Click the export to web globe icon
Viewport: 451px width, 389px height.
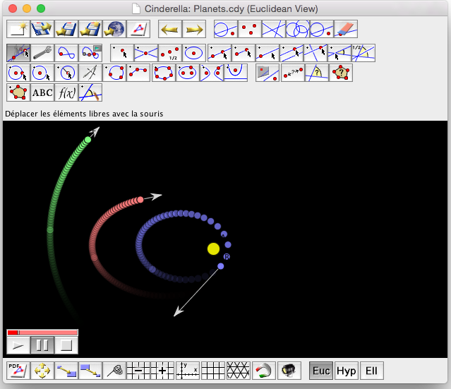[114, 30]
